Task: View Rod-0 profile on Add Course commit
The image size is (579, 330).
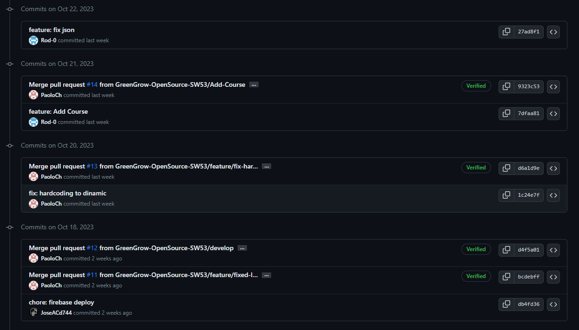Action: click(48, 122)
